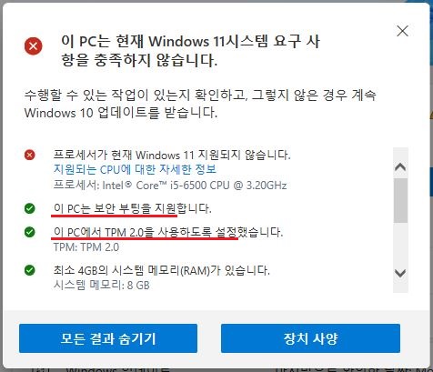Click the TPM: TPM 2.0 detail line

(86, 247)
